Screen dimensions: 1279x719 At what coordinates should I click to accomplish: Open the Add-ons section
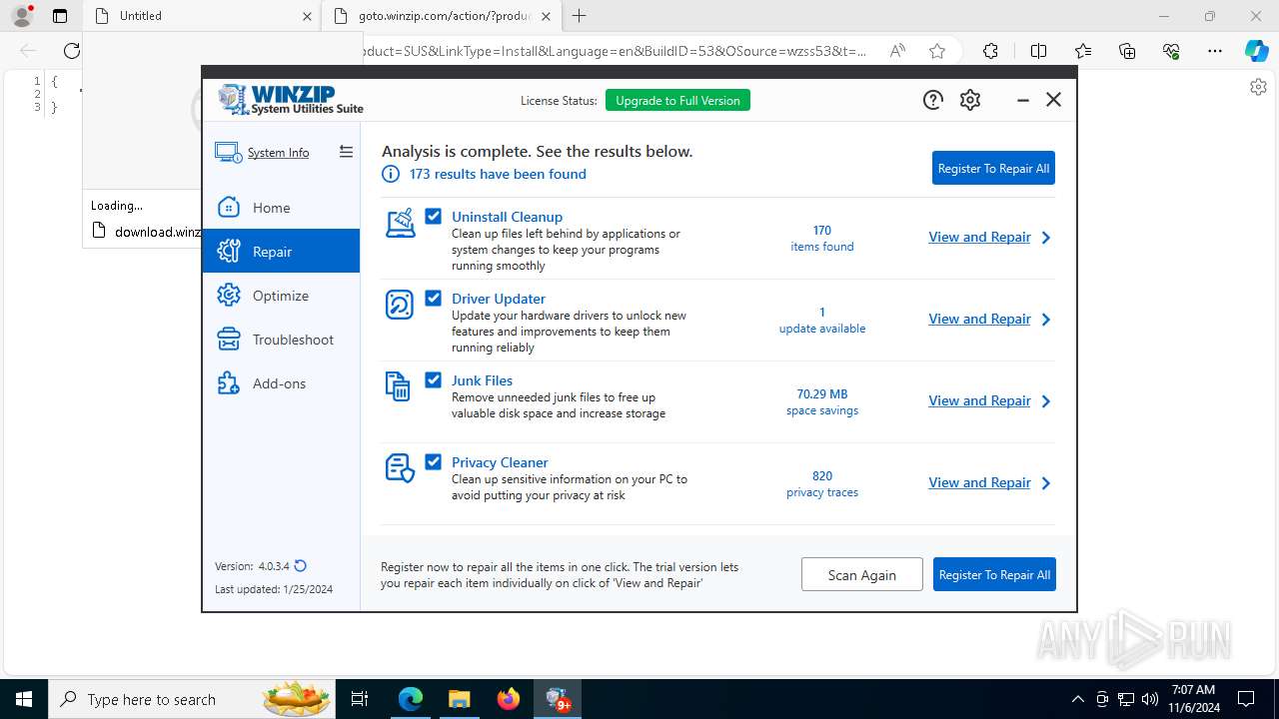[x=281, y=383]
